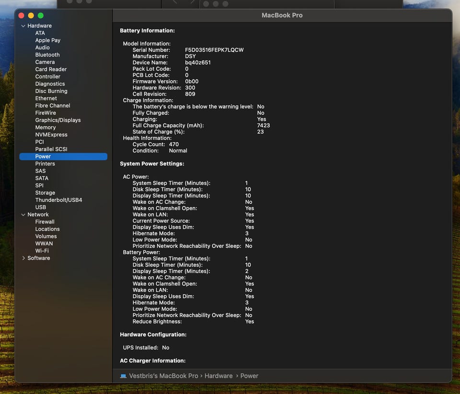
Task: Click the battery serial number value
Action: point(214,50)
